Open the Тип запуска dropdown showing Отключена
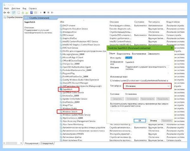Screen dimensions: 190x151 pos(147,86)
